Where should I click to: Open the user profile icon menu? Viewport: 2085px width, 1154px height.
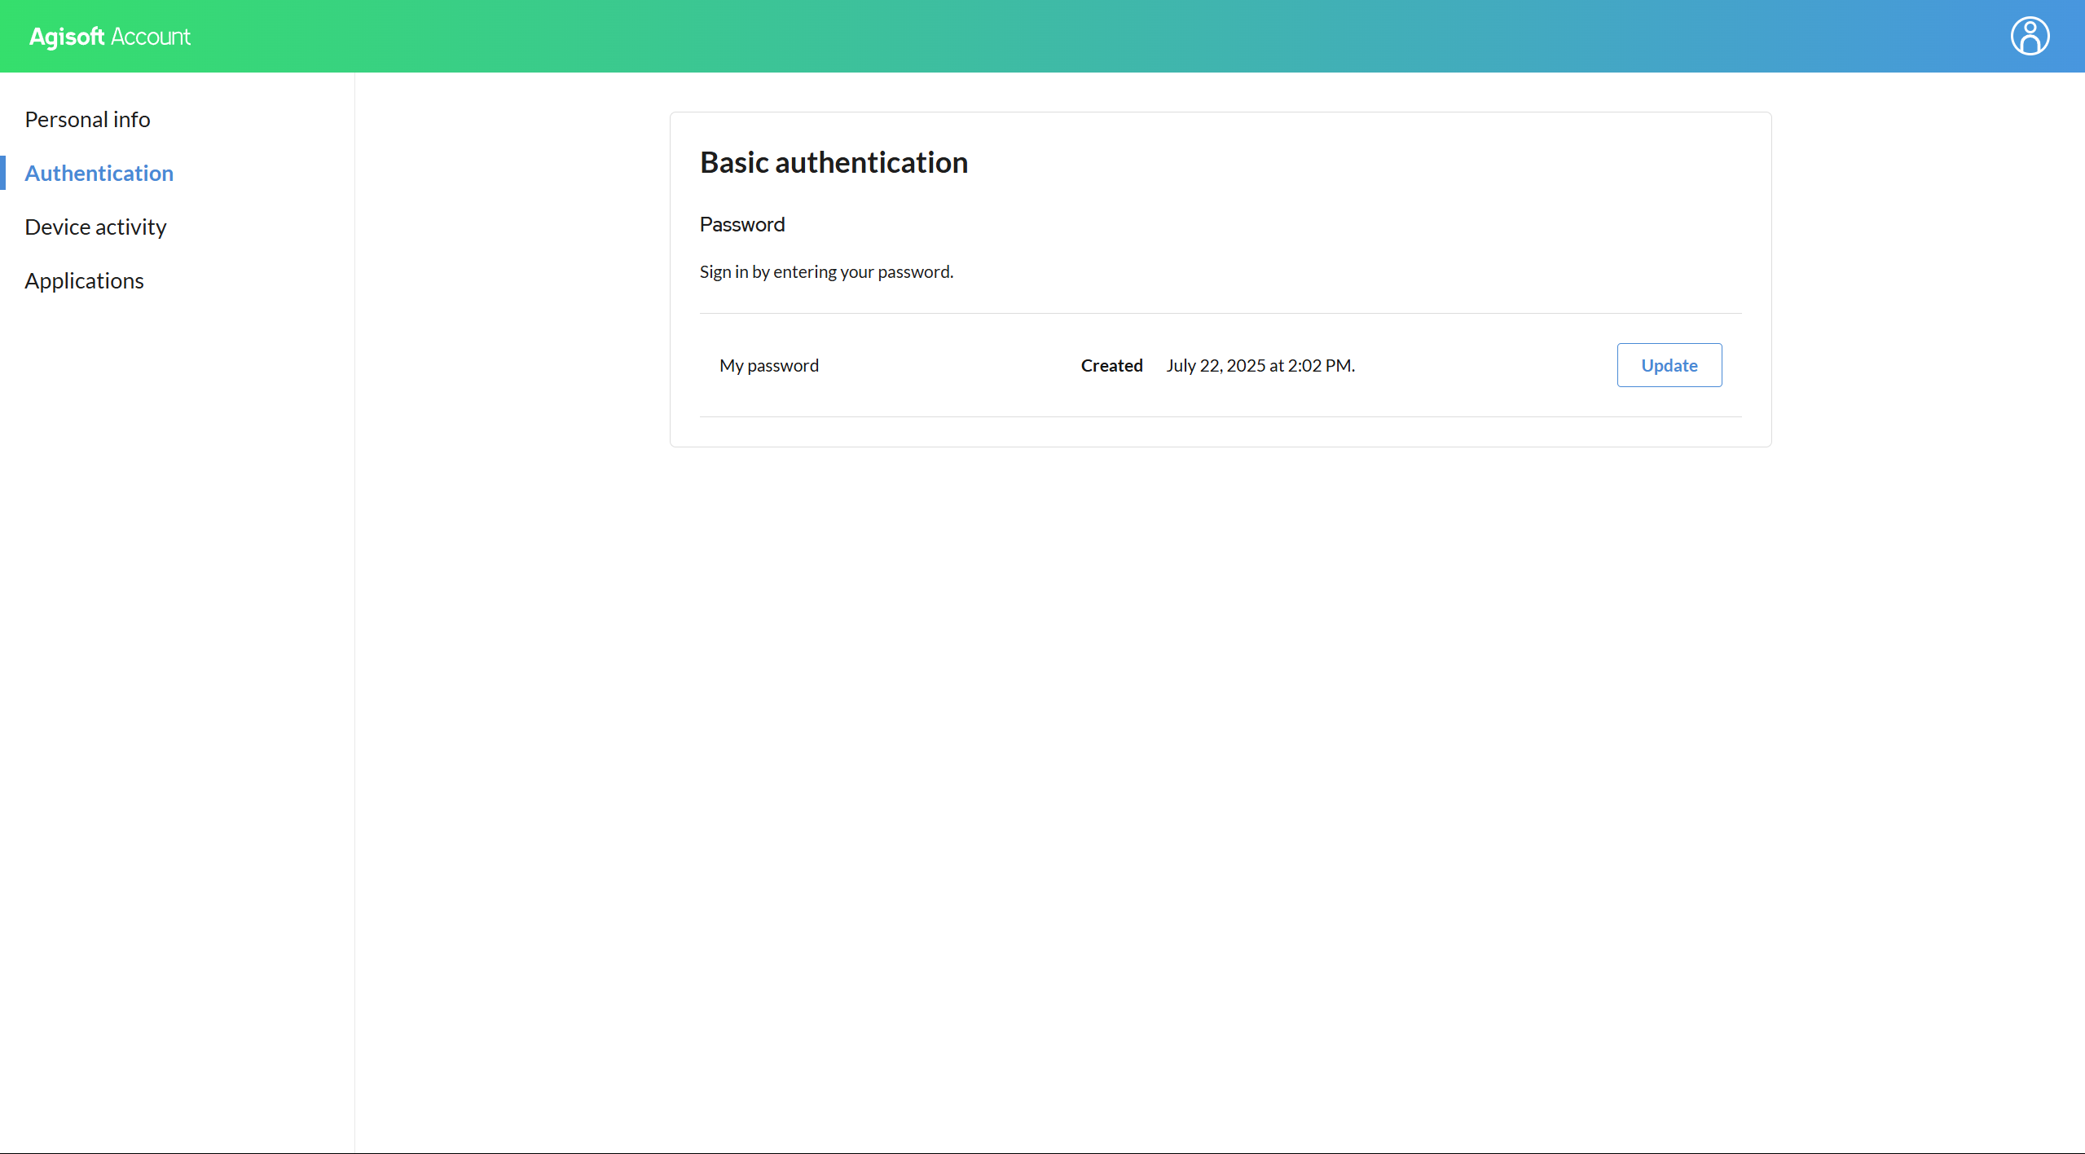click(x=2029, y=37)
